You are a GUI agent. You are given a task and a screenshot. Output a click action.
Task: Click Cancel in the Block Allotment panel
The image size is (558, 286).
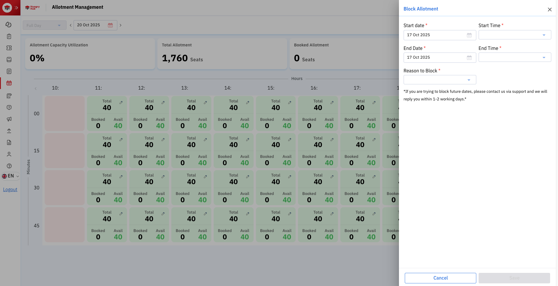pos(440,278)
